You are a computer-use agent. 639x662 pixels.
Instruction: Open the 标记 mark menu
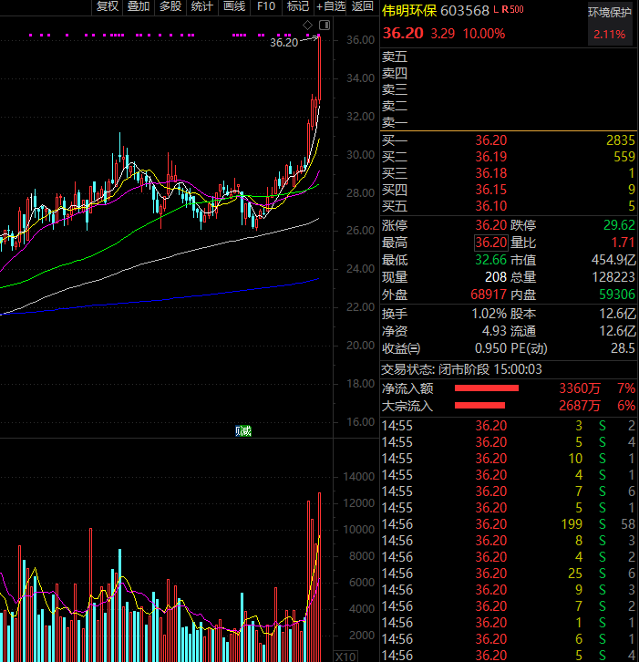coord(297,6)
